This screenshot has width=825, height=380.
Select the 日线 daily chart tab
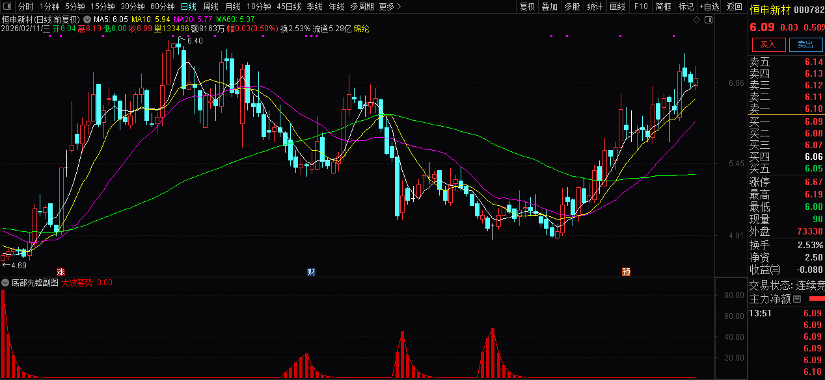(x=189, y=6)
